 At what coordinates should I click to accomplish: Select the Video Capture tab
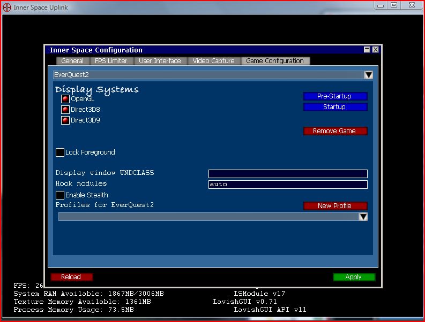[214, 61]
